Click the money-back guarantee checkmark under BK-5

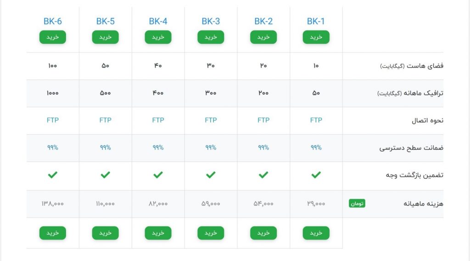(x=105, y=175)
